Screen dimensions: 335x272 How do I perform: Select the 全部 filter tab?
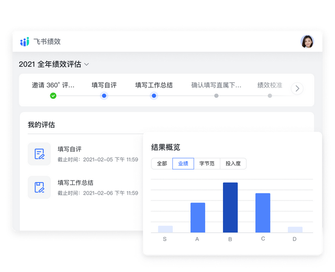point(162,164)
